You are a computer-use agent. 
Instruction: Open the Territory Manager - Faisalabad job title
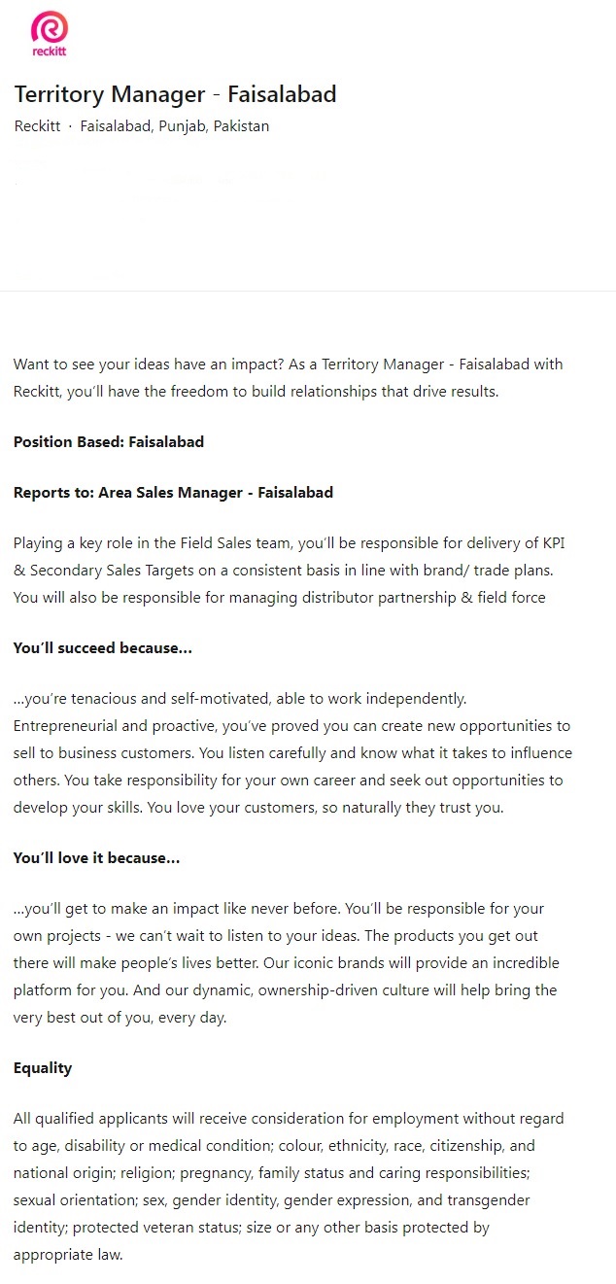175,94
